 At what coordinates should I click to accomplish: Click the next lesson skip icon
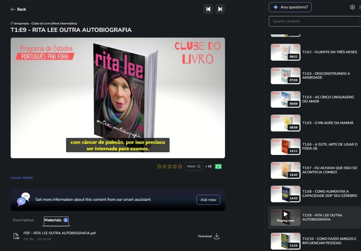pos(220,9)
